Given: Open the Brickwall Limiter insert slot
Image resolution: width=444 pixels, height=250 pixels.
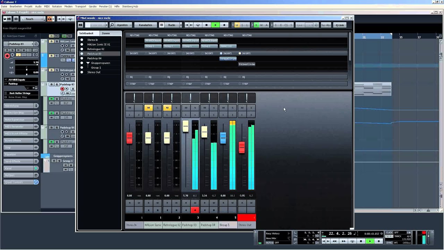Looking at the screenshot, I should tap(247, 64).
